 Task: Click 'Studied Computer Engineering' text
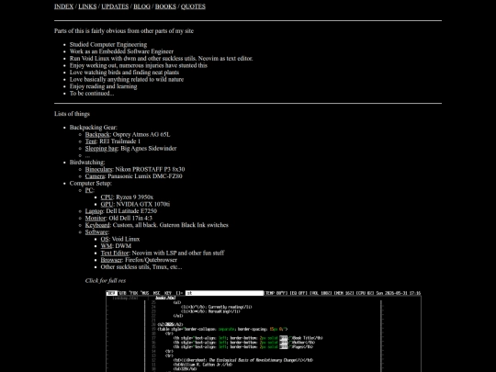108,45
